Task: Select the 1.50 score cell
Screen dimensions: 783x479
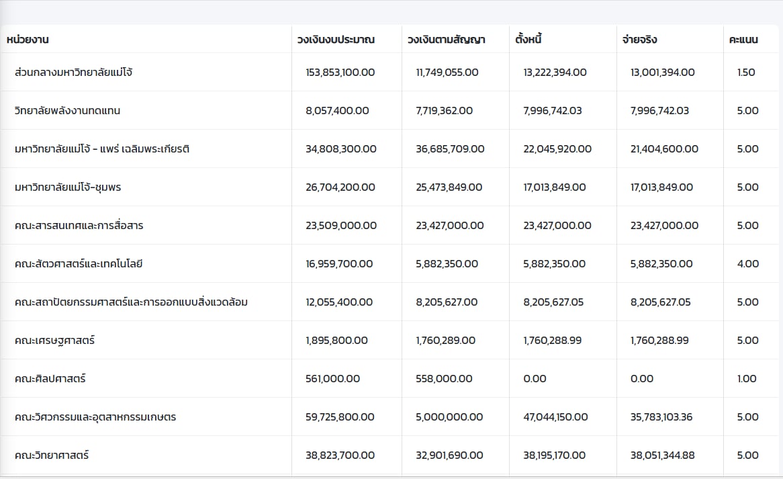Action: click(x=746, y=72)
